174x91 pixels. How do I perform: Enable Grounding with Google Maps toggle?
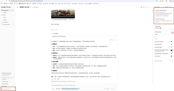click(172, 54)
